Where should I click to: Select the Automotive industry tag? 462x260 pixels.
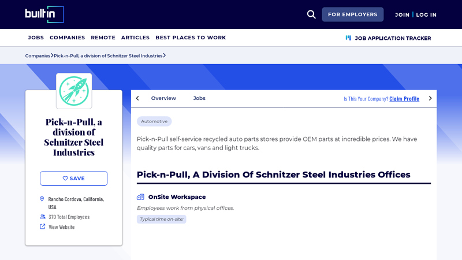154,121
